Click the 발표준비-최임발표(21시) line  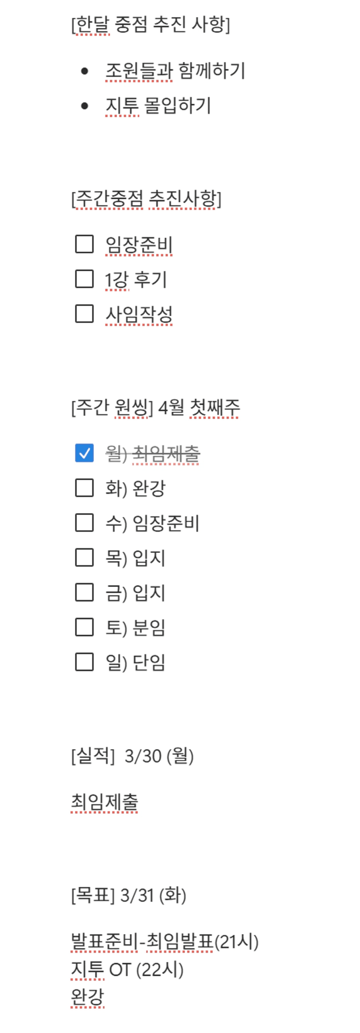coord(165,942)
